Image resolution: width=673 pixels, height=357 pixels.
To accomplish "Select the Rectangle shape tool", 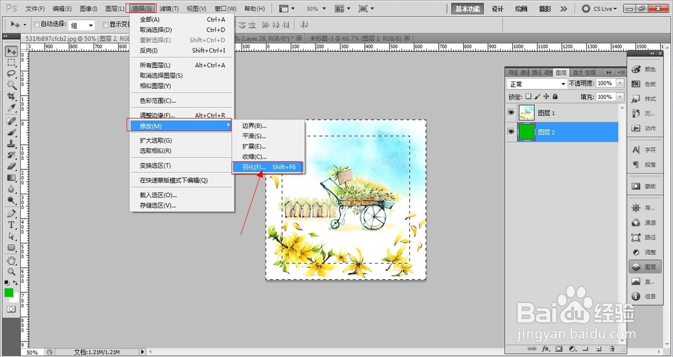I will [11, 247].
